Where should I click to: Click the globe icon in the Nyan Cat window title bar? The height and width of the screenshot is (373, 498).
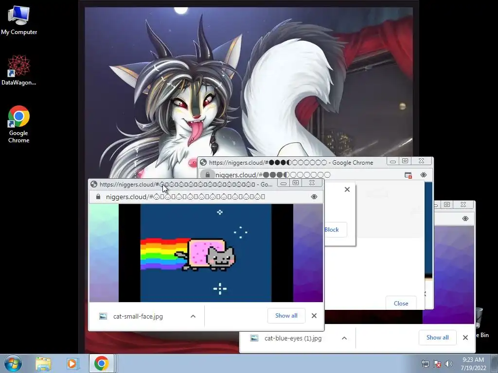pyautogui.click(x=94, y=184)
